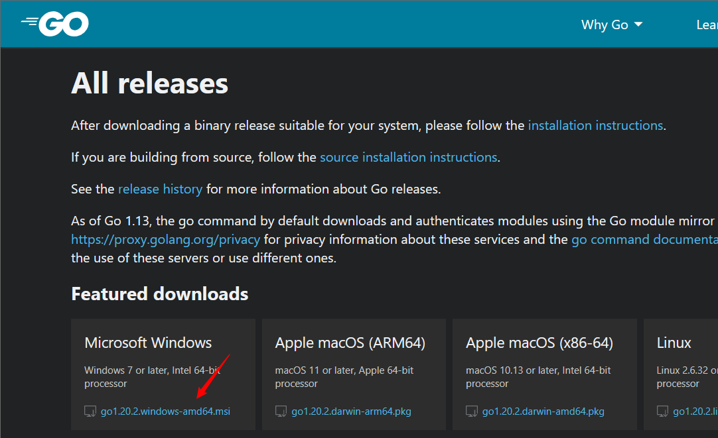This screenshot has height=438, width=718.
Task: Select the Apple macOS (ARM64) card heading
Action: 350,343
